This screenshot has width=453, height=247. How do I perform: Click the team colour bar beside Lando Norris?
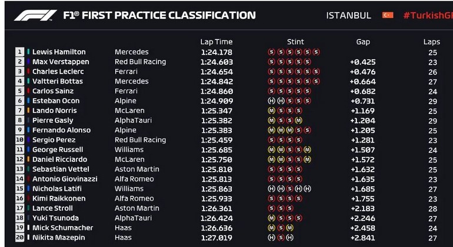(28, 111)
